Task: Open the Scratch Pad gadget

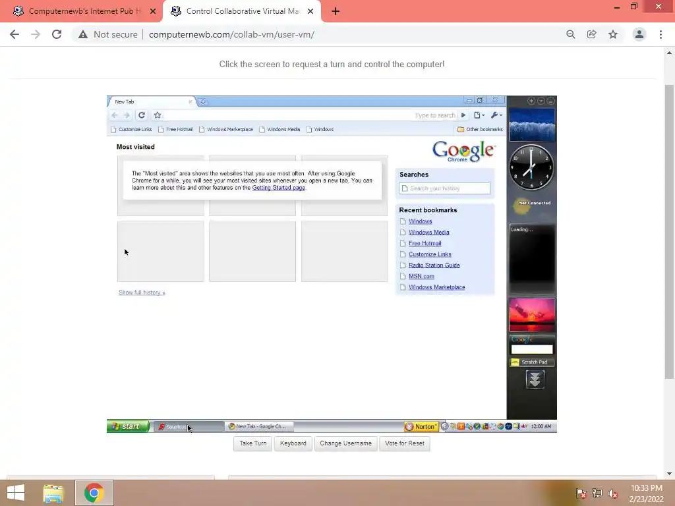Action: (532, 362)
